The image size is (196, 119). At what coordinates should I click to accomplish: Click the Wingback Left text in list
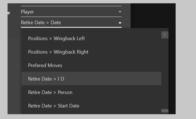(x=69, y=38)
